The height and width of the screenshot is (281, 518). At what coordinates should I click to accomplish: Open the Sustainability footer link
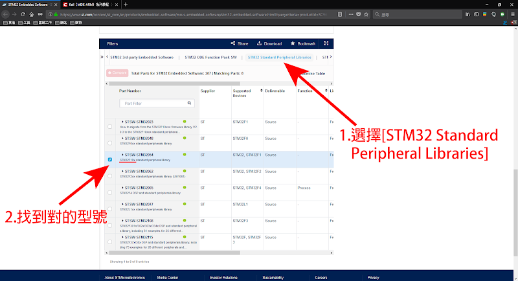[x=273, y=277]
